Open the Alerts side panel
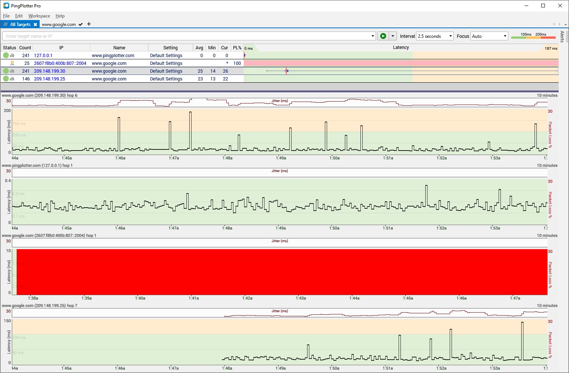The image size is (569, 373). point(562,36)
